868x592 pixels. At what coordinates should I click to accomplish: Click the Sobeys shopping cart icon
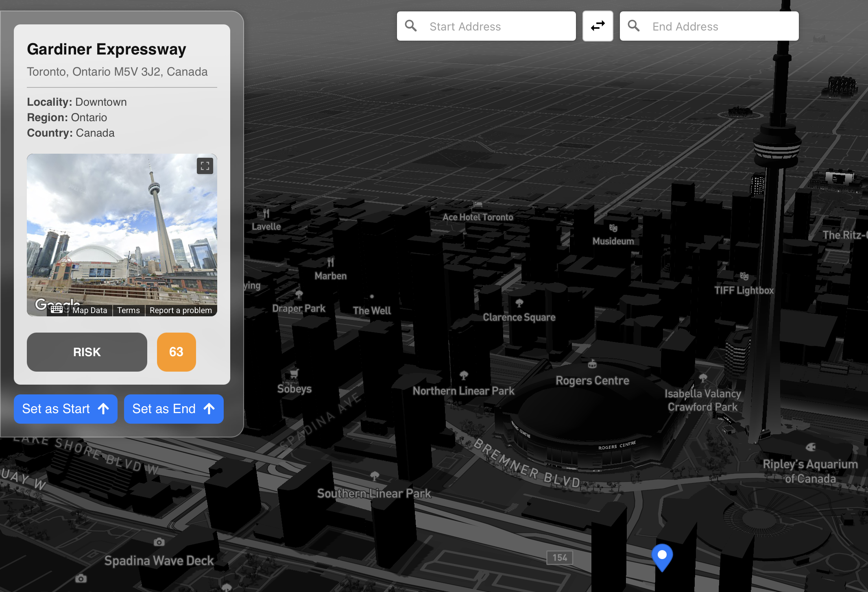click(294, 373)
